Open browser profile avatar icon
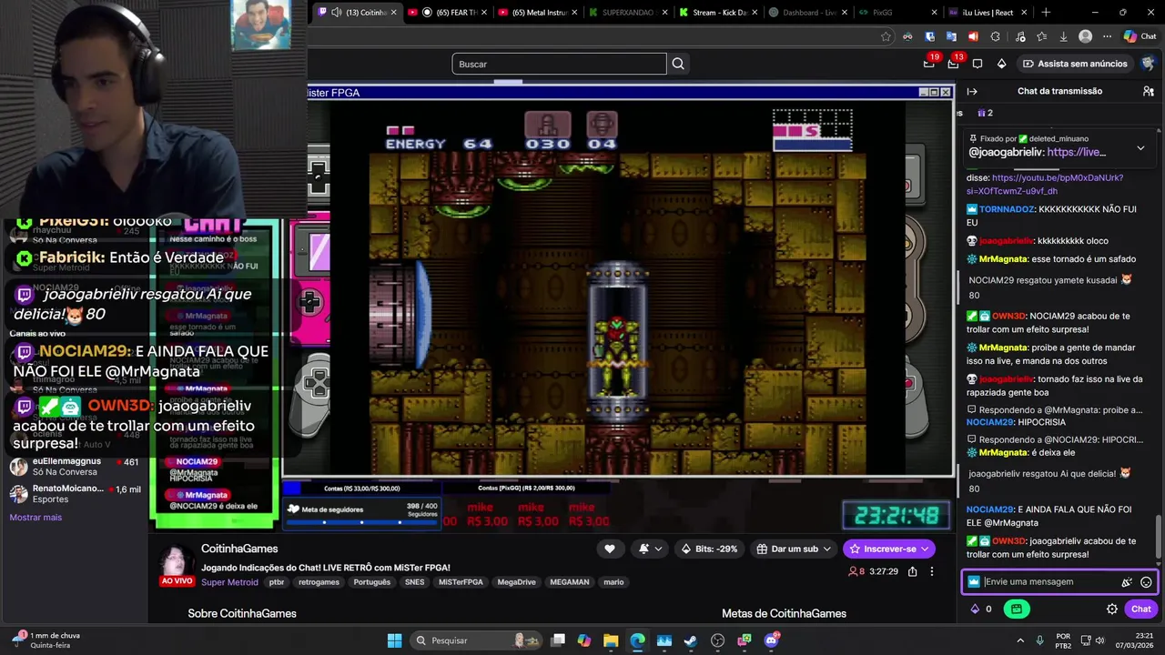 (x=1085, y=36)
